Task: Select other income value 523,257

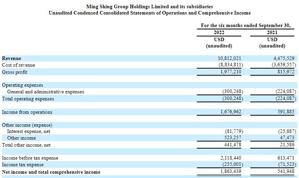Action: click(233, 138)
